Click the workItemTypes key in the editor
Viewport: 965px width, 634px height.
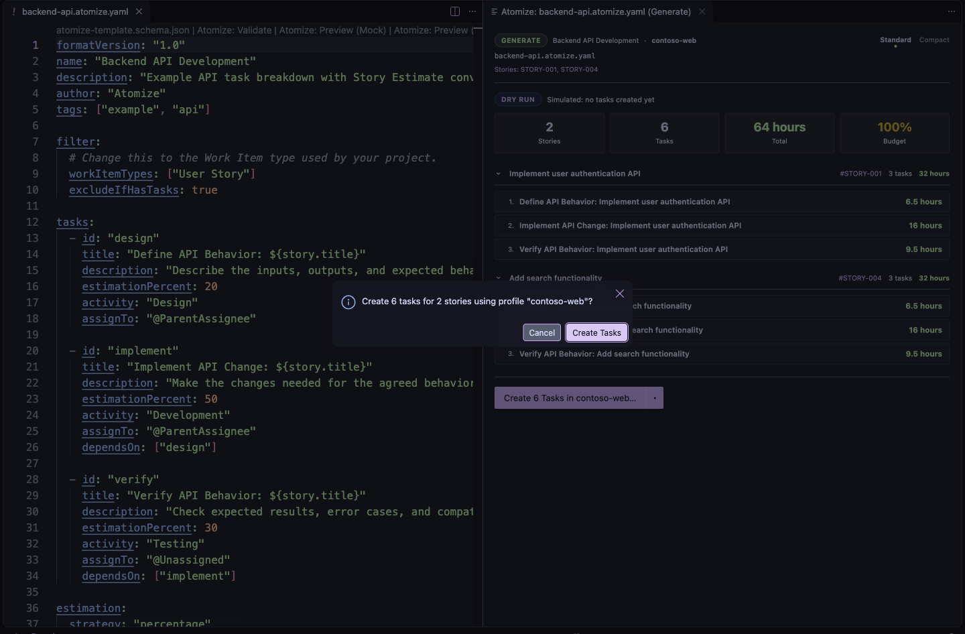pos(111,174)
